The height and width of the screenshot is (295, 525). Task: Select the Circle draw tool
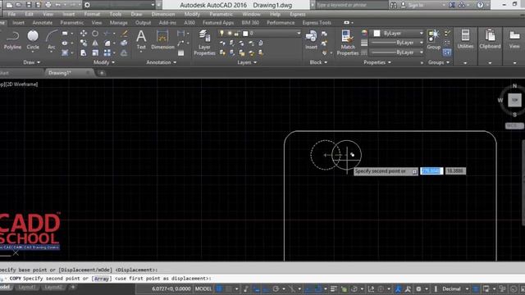pos(33,40)
